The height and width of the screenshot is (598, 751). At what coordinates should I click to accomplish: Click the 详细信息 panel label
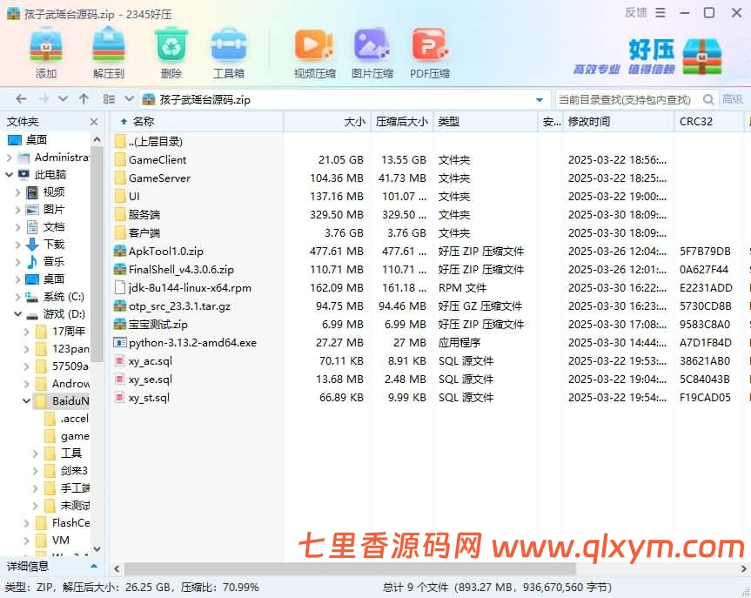tap(28, 567)
